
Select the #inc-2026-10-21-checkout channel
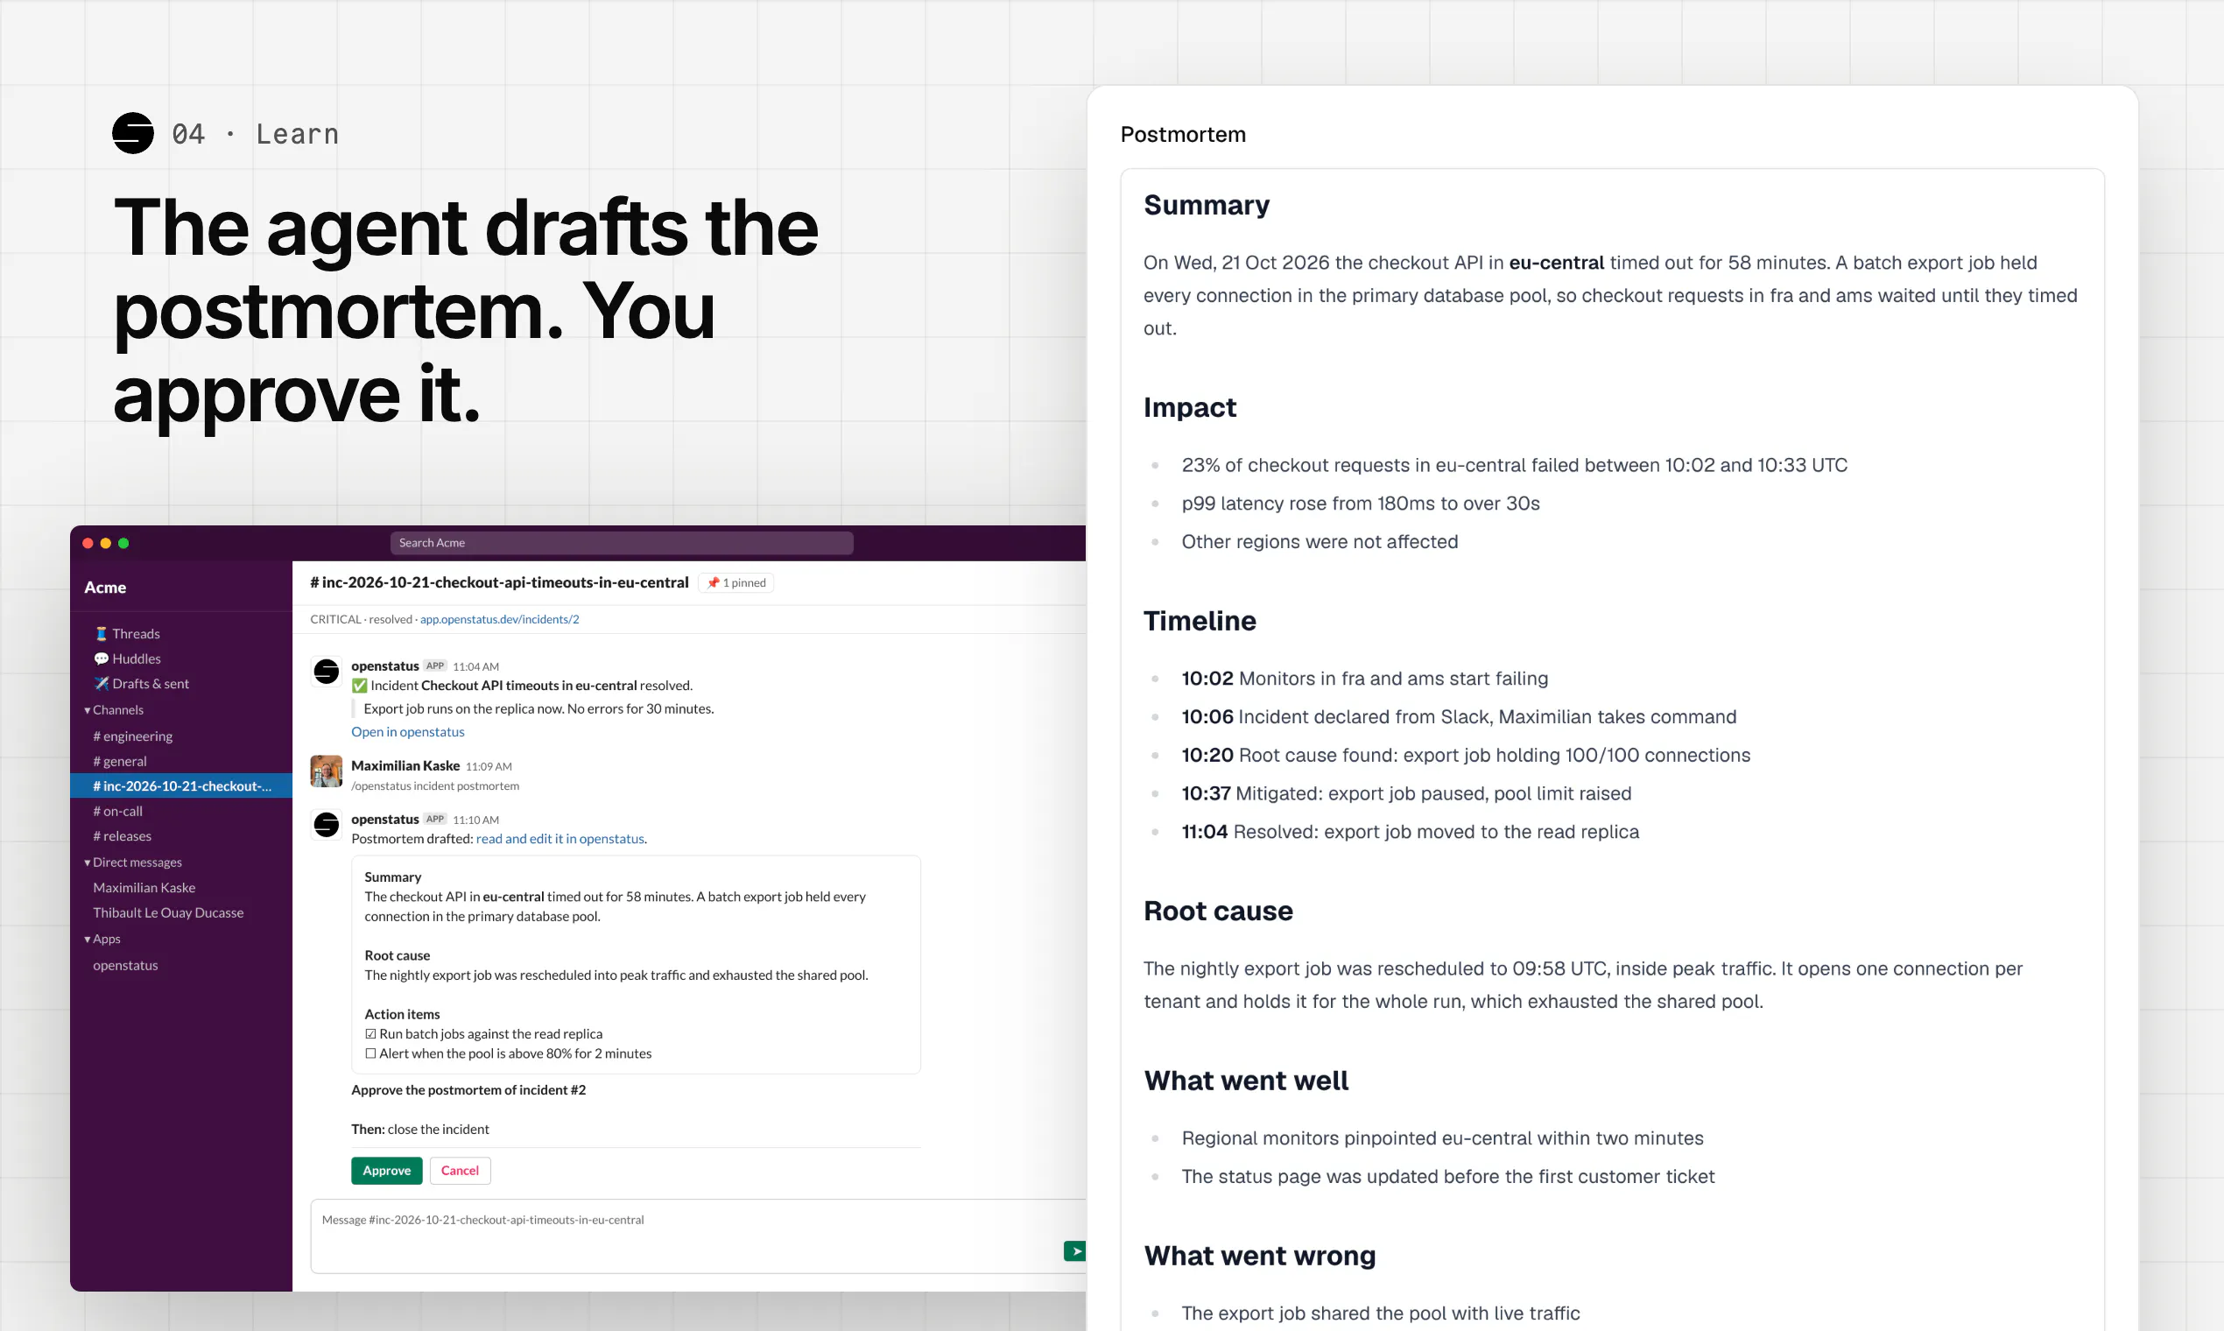181,786
